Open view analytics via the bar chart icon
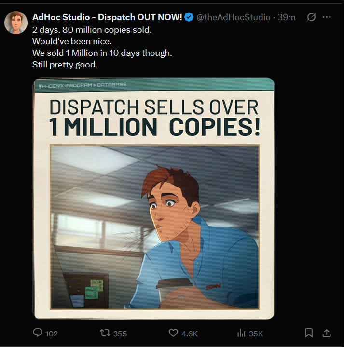344x347 pixels. click(x=241, y=333)
